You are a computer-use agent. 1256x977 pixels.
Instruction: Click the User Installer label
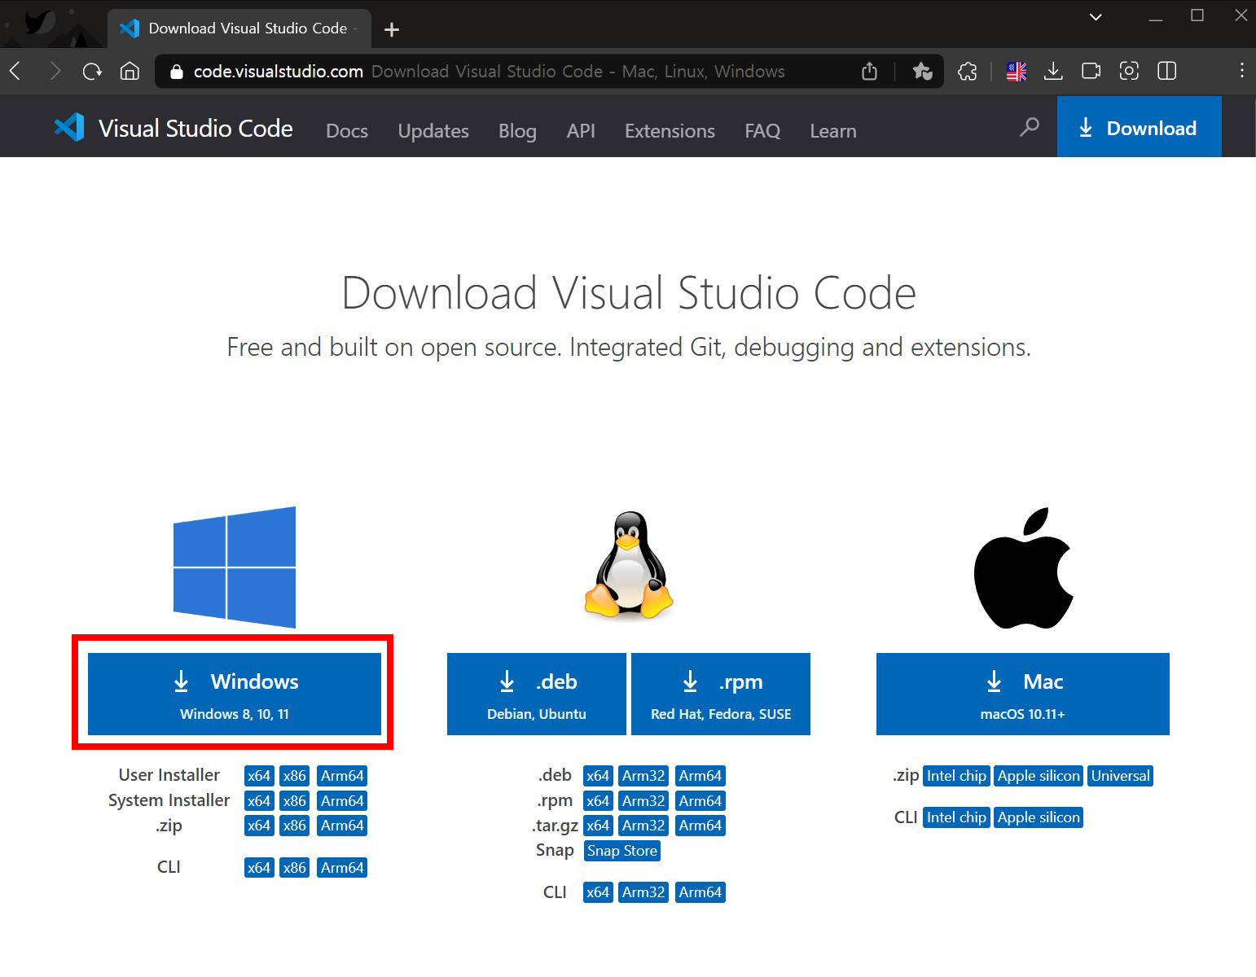(x=169, y=775)
